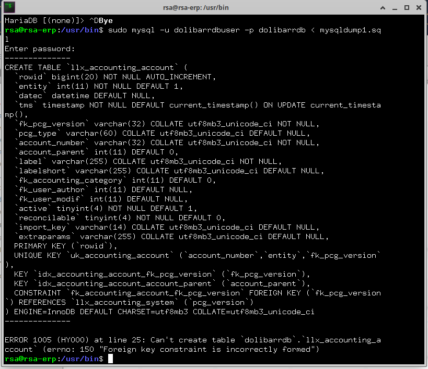Image resolution: width=428 pixels, height=369 pixels.
Task: Click the window title 'rsa@rsa-erp: /usr/bin'
Action: (196, 8)
